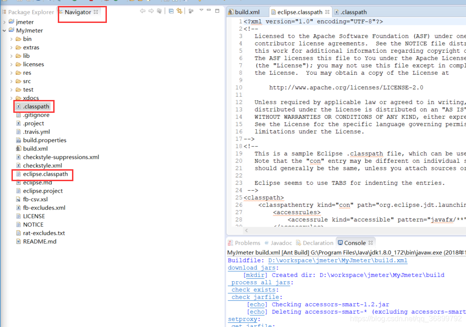Click the XSL icon beside fb-csv.xsl
Screen dimensions: 466x327
click(18, 200)
